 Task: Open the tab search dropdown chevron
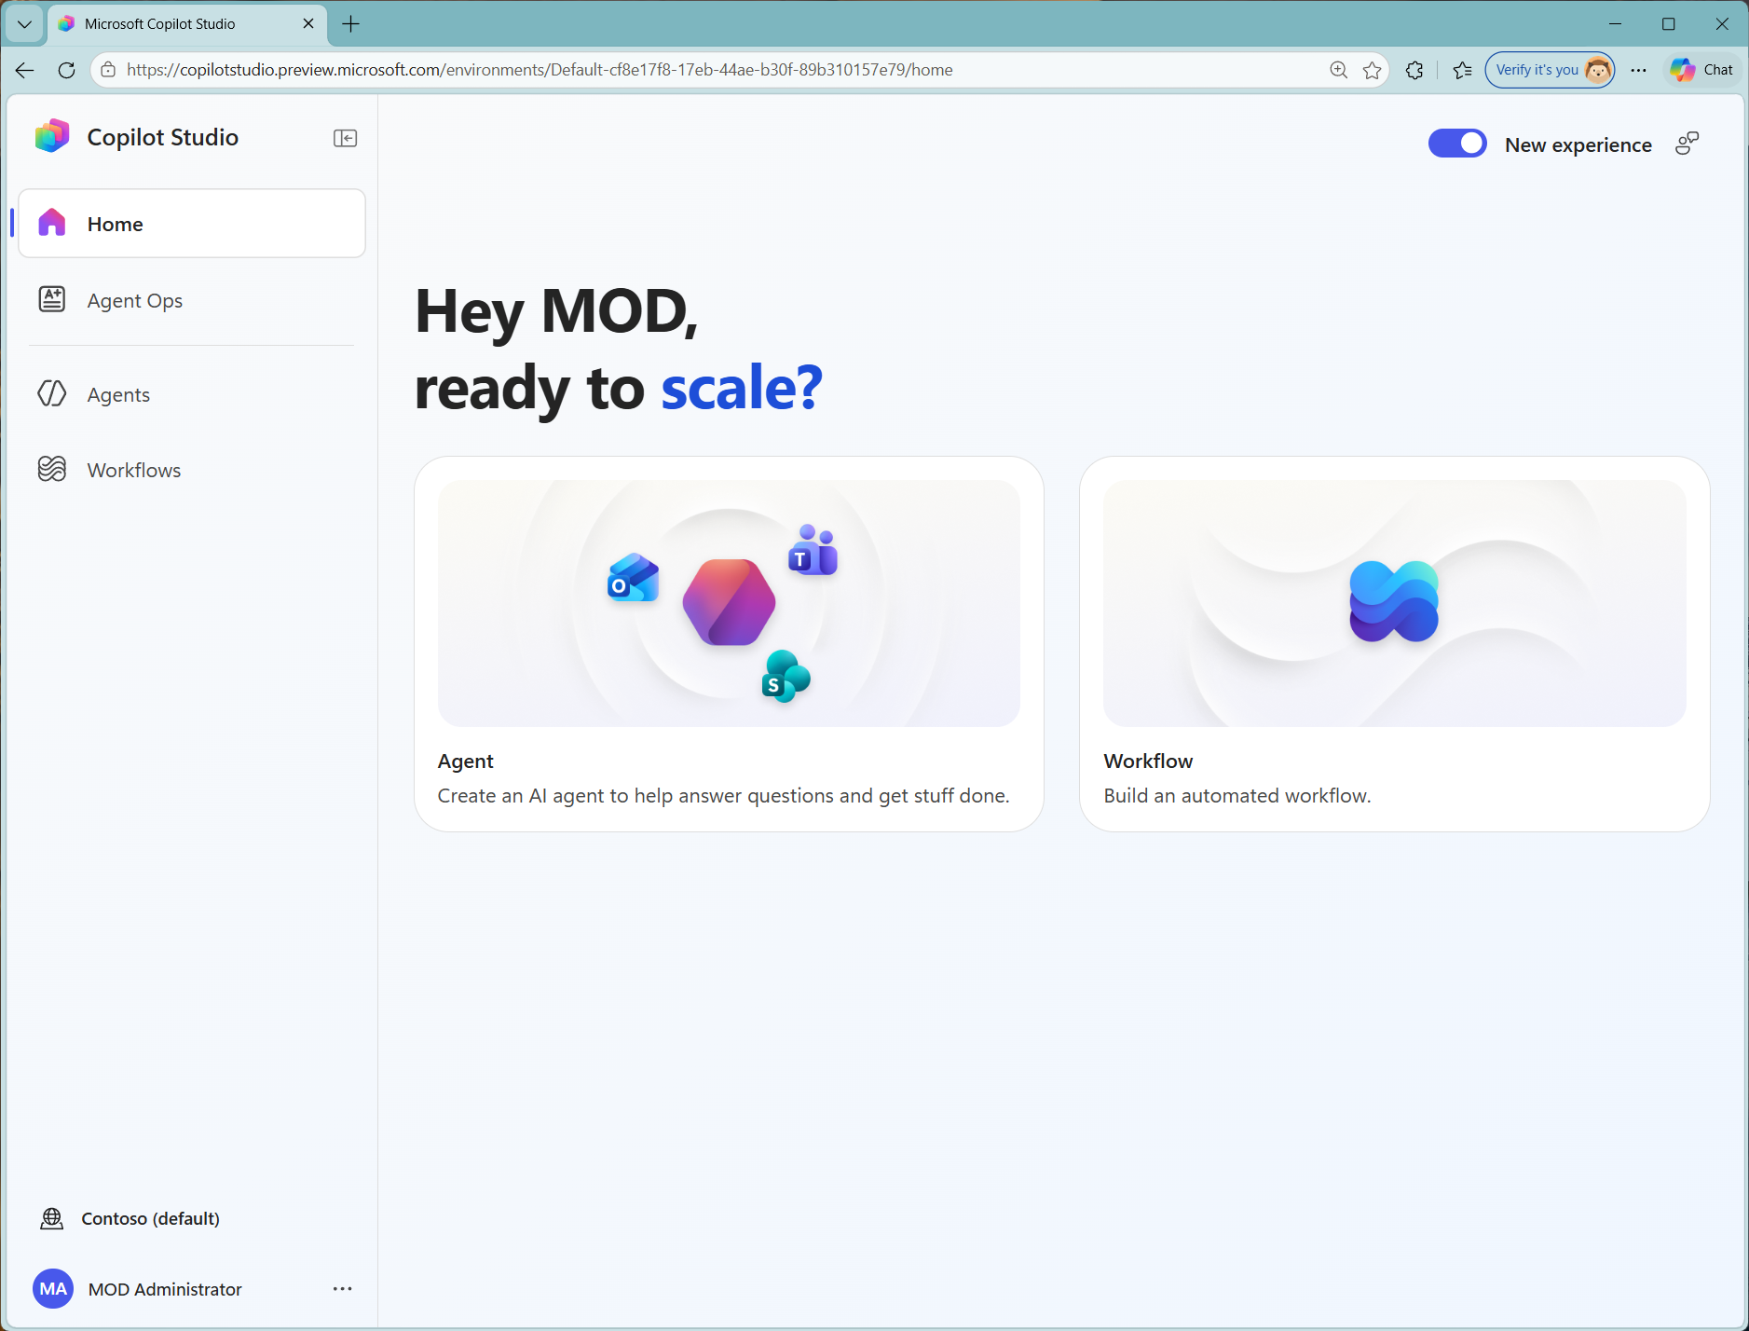[25, 24]
